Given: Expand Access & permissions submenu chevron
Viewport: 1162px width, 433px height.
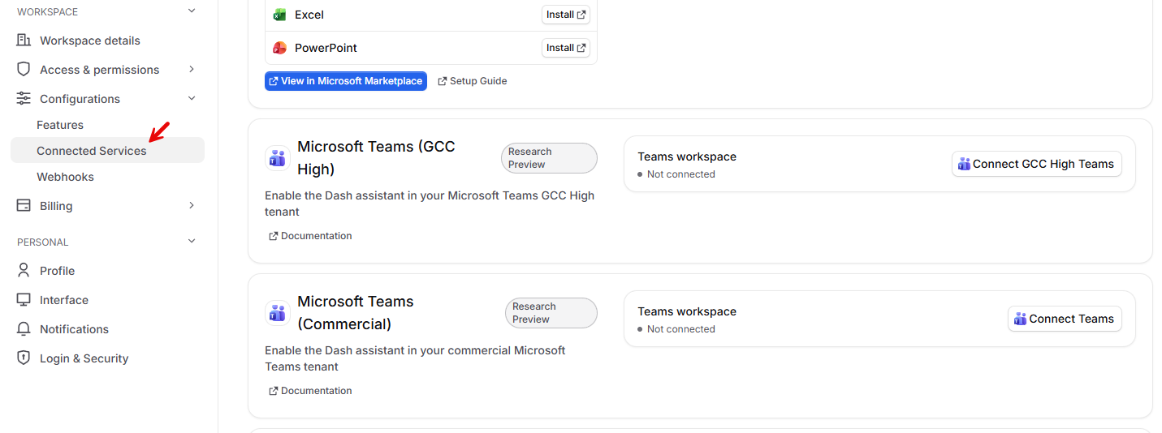Looking at the screenshot, I should pos(192,70).
